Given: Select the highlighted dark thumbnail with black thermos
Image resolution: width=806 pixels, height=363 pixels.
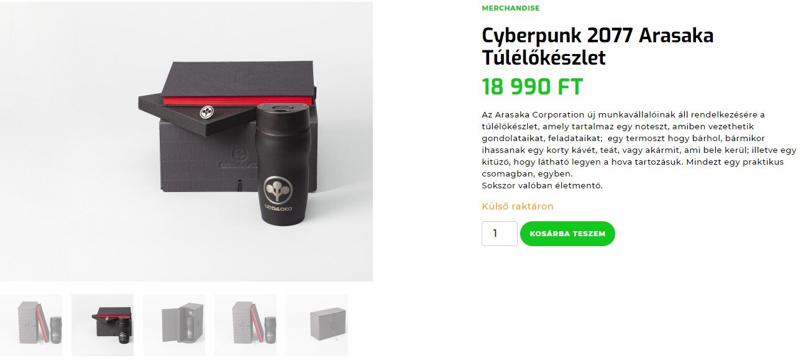Looking at the screenshot, I should point(103,325).
